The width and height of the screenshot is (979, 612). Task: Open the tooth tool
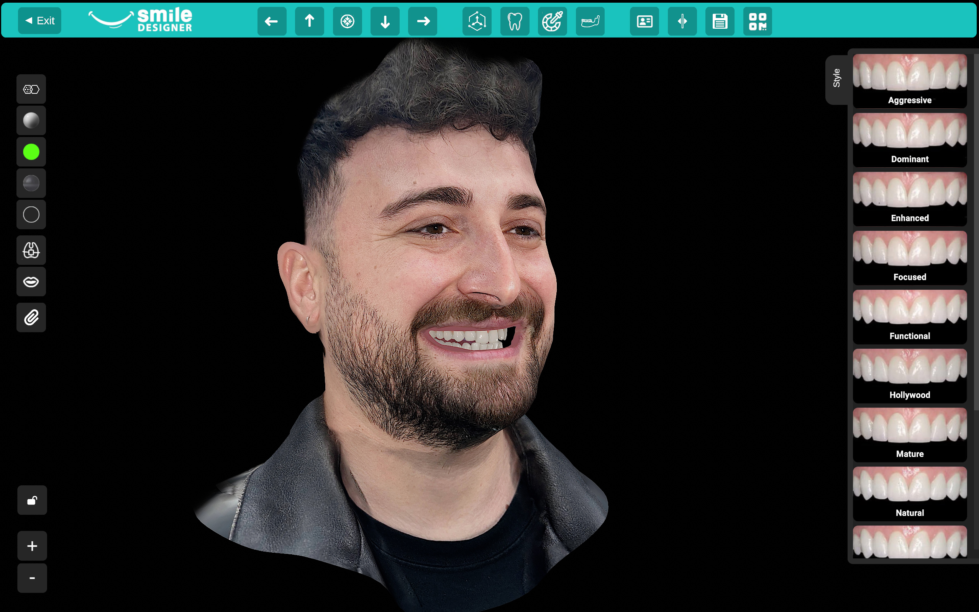(515, 21)
